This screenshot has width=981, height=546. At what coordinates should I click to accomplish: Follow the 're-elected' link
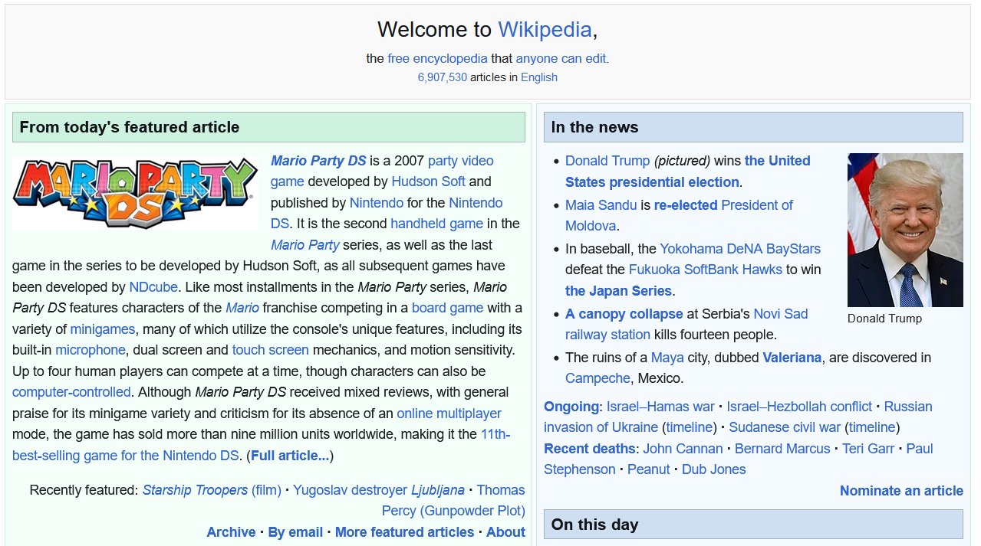tap(686, 205)
